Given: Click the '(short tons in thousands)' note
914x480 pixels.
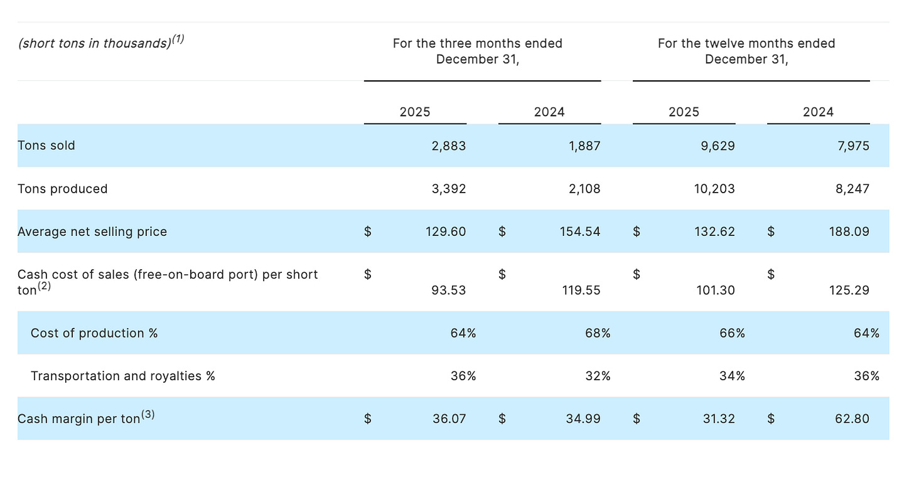Looking at the screenshot, I should click(x=101, y=42).
